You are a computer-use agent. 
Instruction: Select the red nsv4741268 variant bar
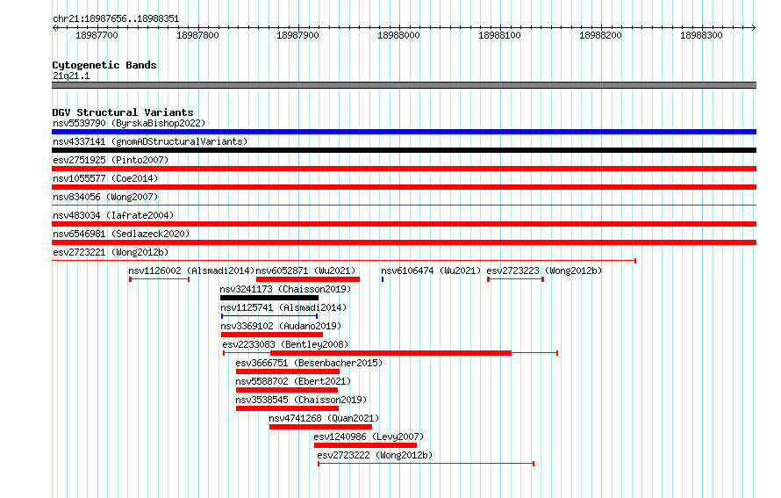tap(321, 427)
